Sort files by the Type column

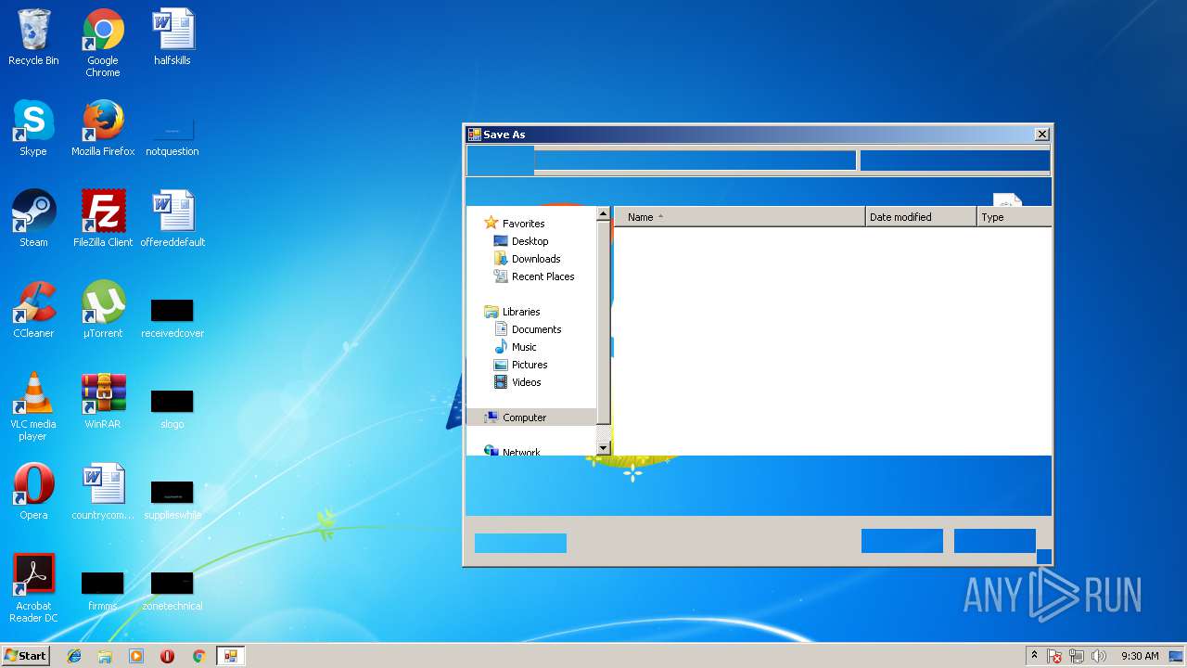1015,217
